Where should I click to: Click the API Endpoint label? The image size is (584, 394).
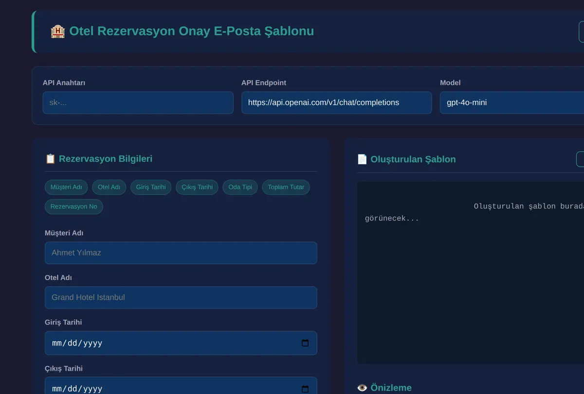click(264, 83)
